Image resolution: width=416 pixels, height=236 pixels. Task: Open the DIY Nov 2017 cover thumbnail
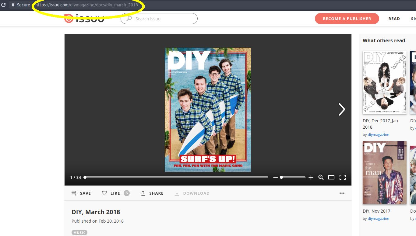tap(385, 172)
